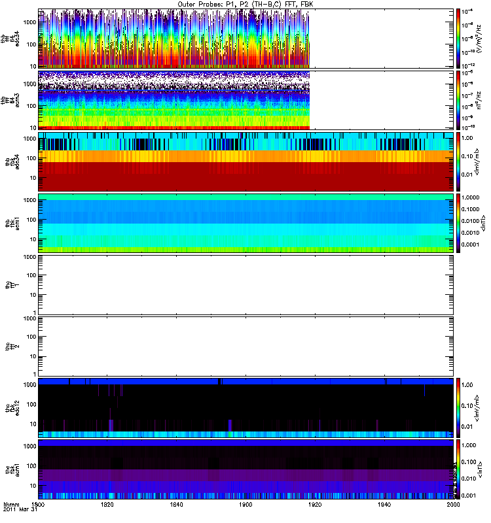Click the "1840" time tick label
The height and width of the screenshot is (523, 491).
coord(176,505)
